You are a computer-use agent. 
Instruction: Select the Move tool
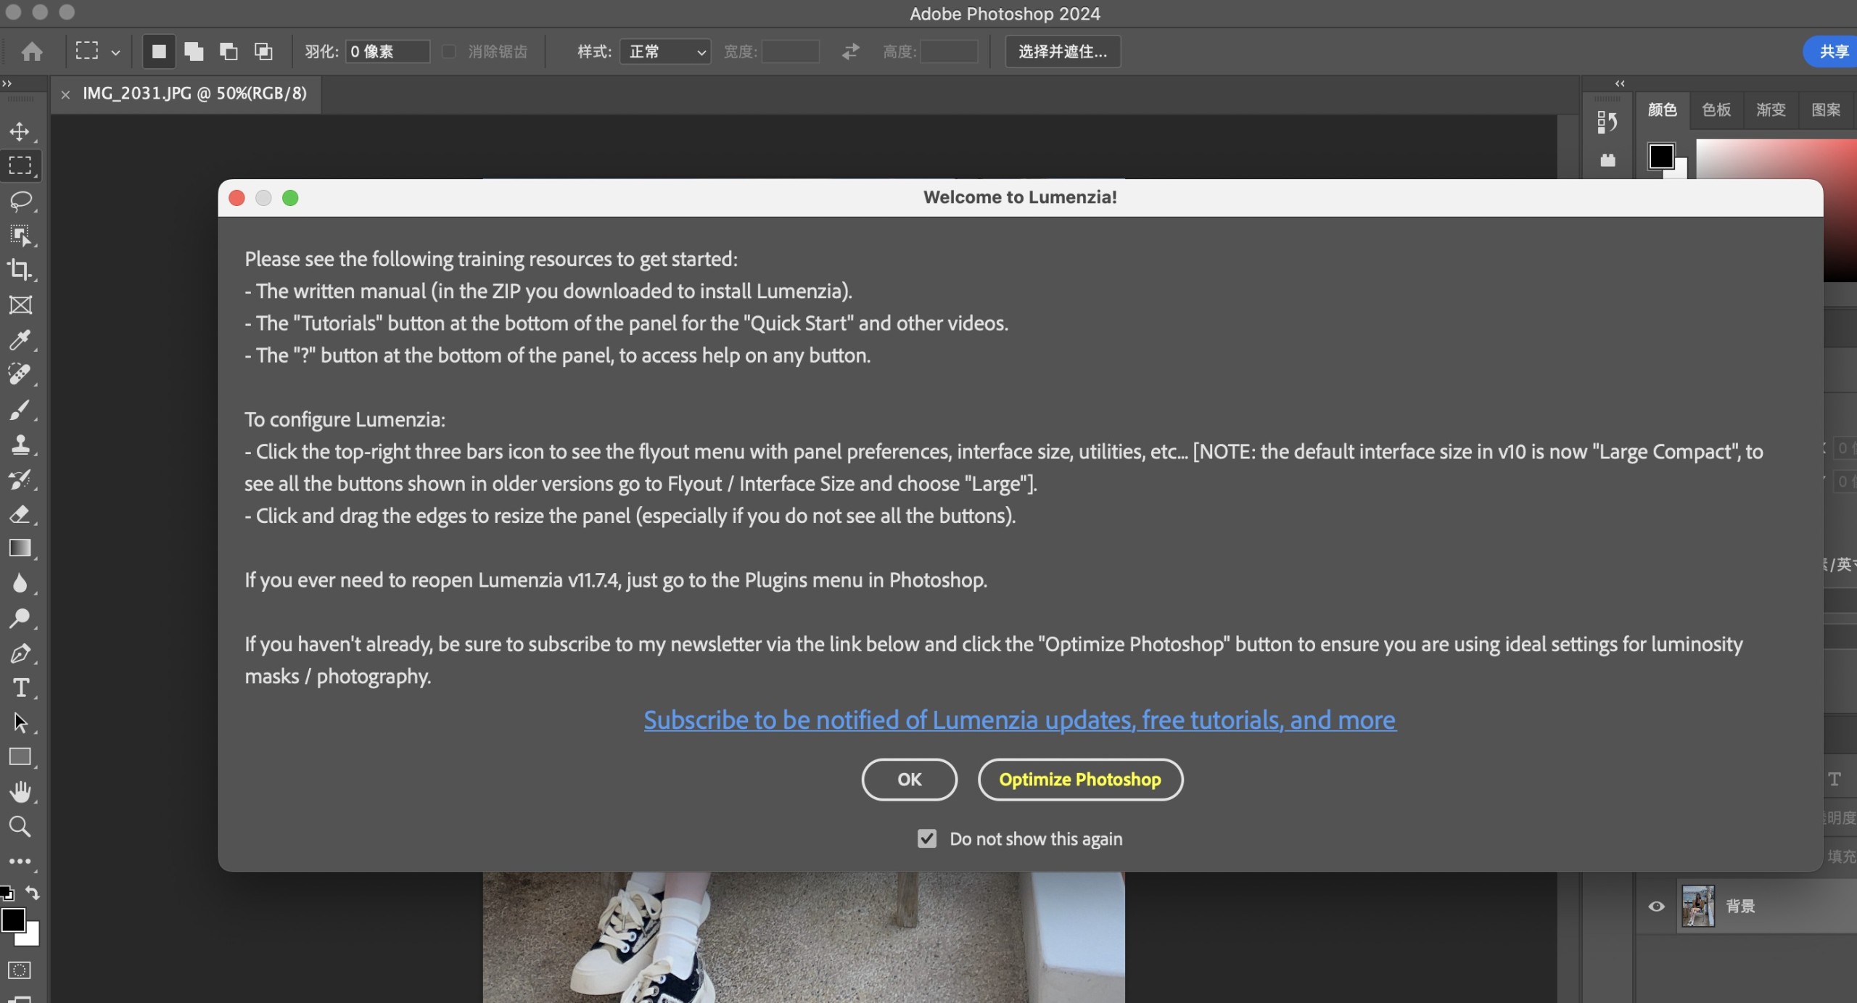pyautogui.click(x=20, y=131)
